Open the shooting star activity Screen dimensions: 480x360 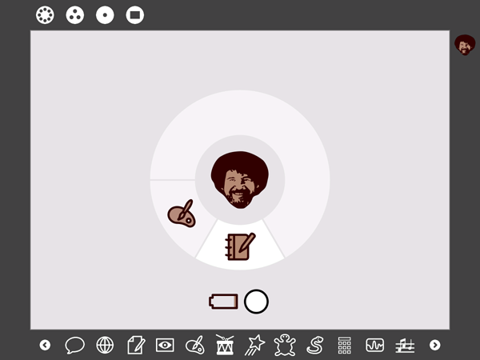pyautogui.click(x=255, y=345)
